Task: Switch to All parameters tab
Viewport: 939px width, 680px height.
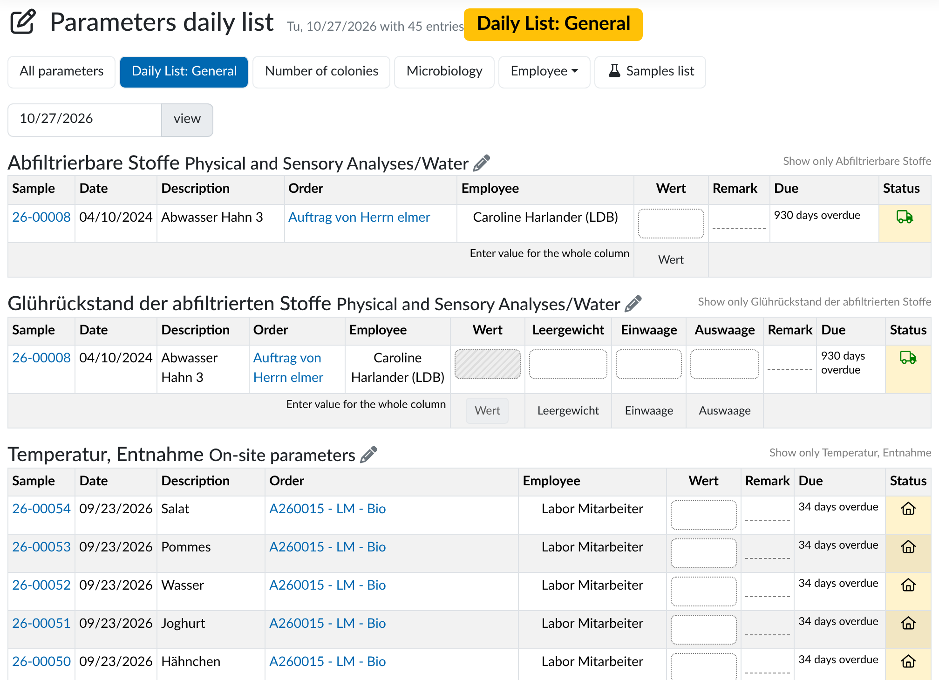Action: click(61, 72)
